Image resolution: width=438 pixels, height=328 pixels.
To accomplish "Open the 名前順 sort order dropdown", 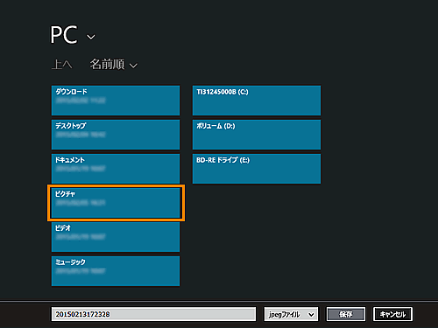I will (113, 65).
